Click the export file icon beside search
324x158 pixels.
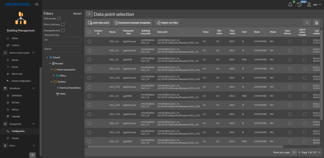pos(316,23)
